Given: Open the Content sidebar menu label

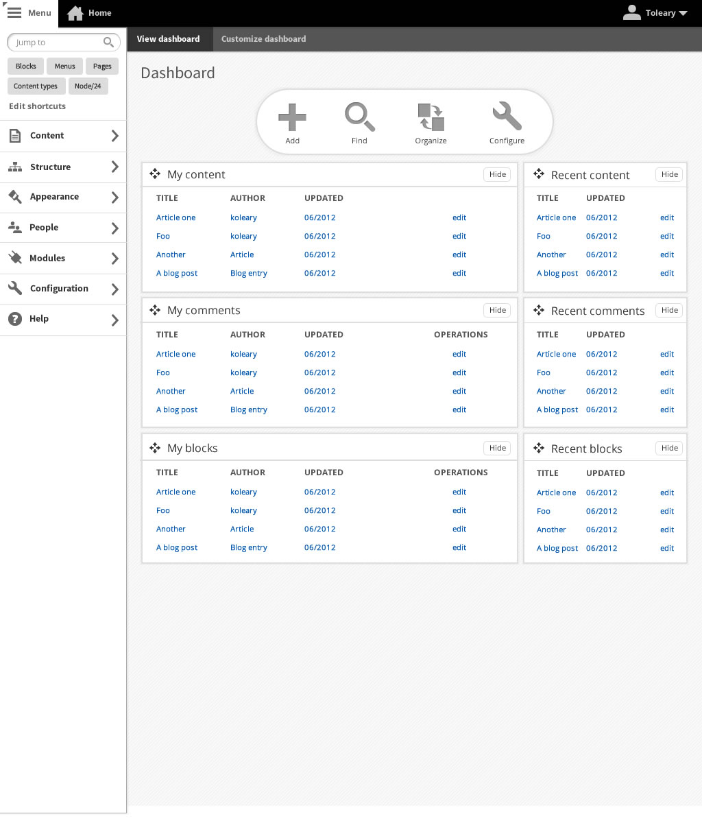Looking at the screenshot, I should pos(47,136).
